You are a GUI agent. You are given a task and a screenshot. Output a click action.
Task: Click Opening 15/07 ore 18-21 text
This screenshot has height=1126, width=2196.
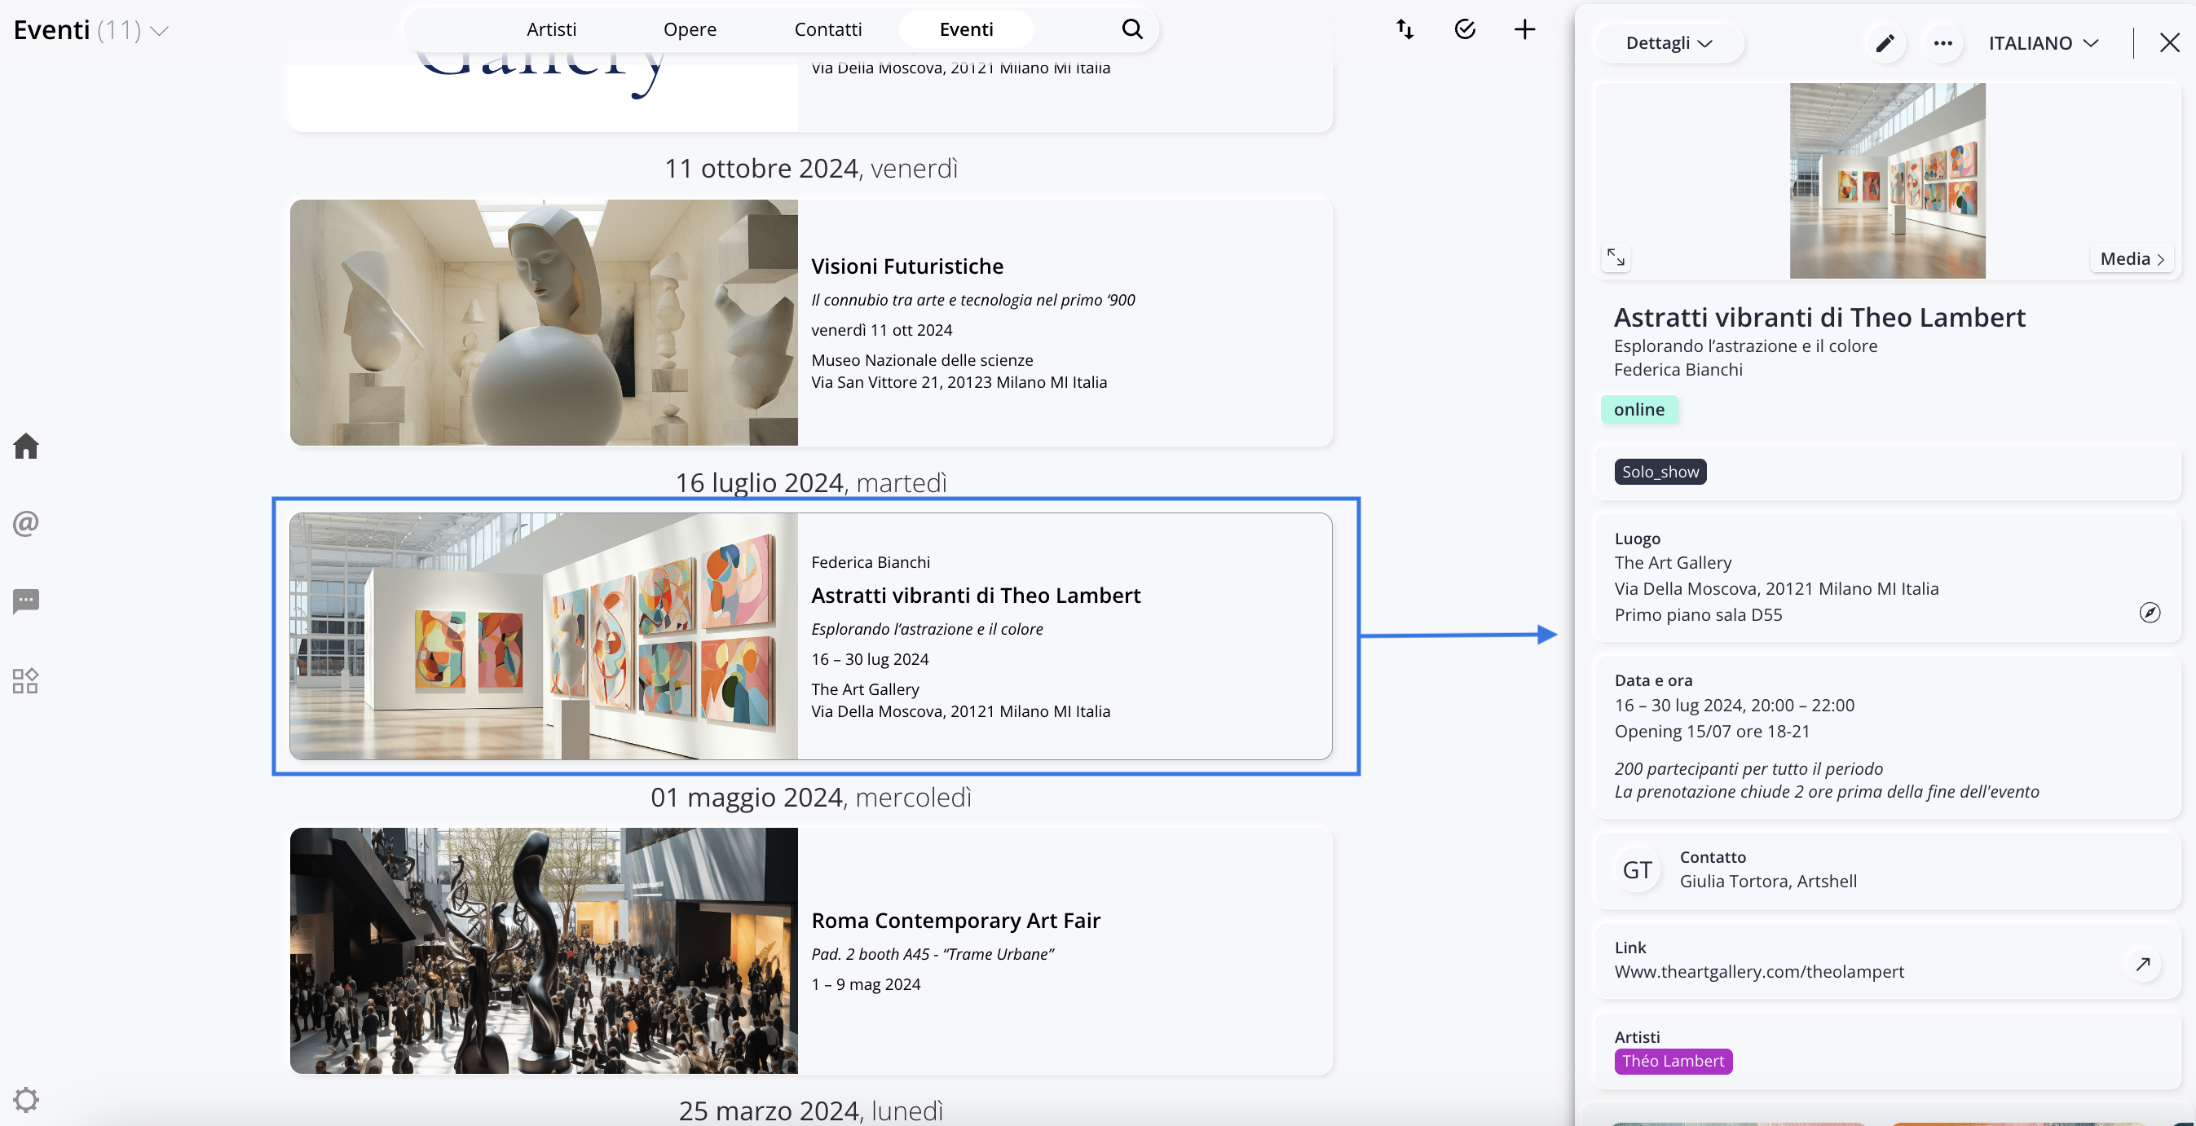click(x=1712, y=732)
